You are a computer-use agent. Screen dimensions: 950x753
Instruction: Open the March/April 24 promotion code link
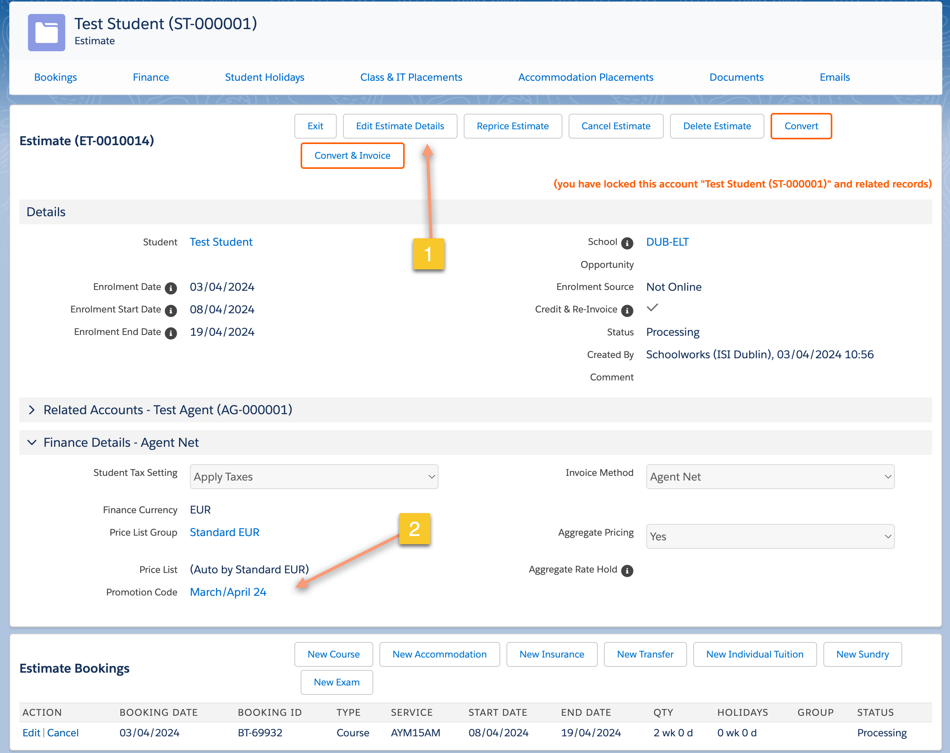click(228, 592)
